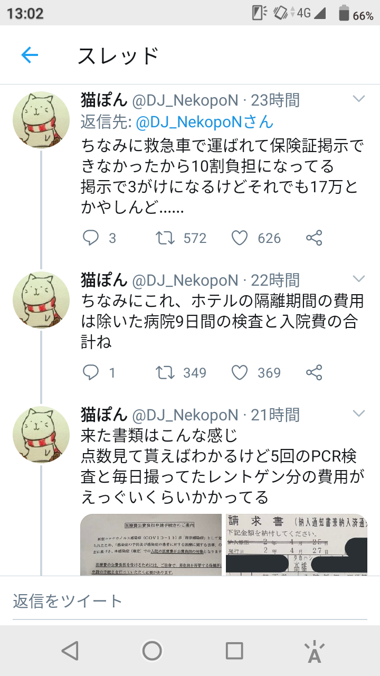380x676 pixels.
Task: Open the COVID-19 document photo on the left
Action: [x=151, y=544]
